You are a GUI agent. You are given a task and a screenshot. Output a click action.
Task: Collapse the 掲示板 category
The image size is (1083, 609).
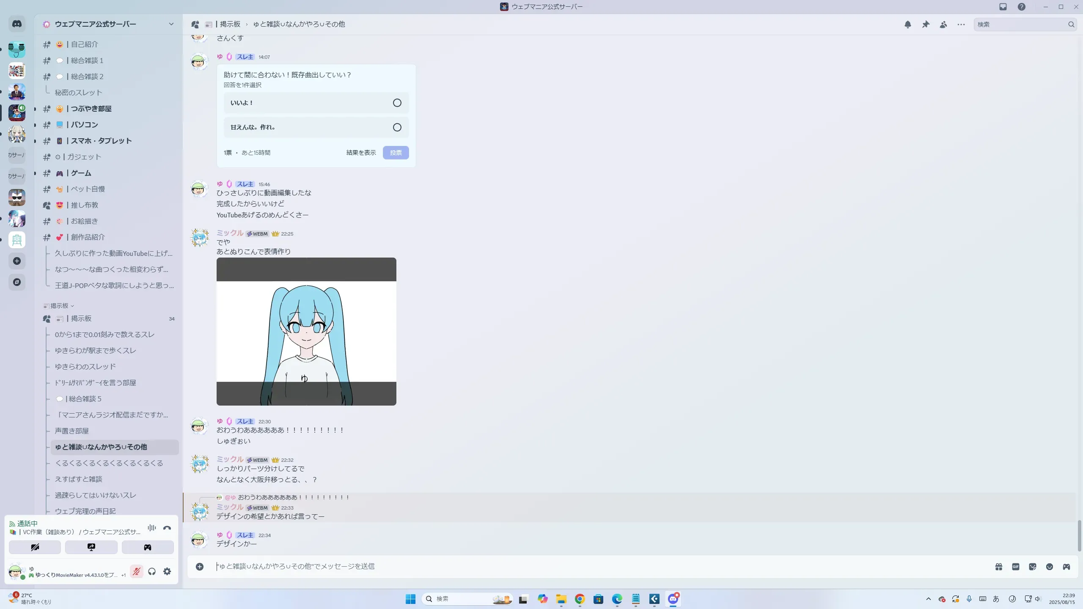pyautogui.click(x=59, y=306)
